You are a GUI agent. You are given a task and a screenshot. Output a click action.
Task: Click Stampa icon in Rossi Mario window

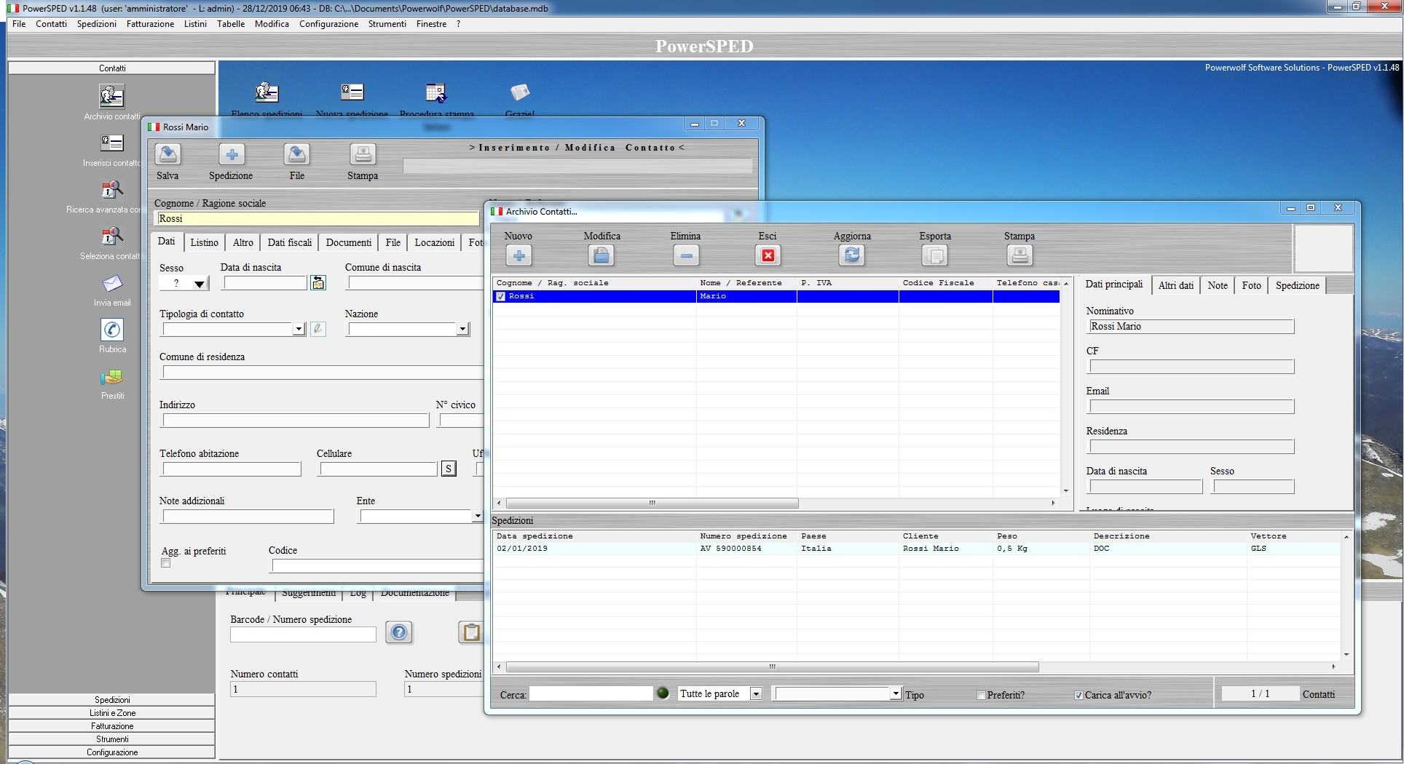(363, 154)
